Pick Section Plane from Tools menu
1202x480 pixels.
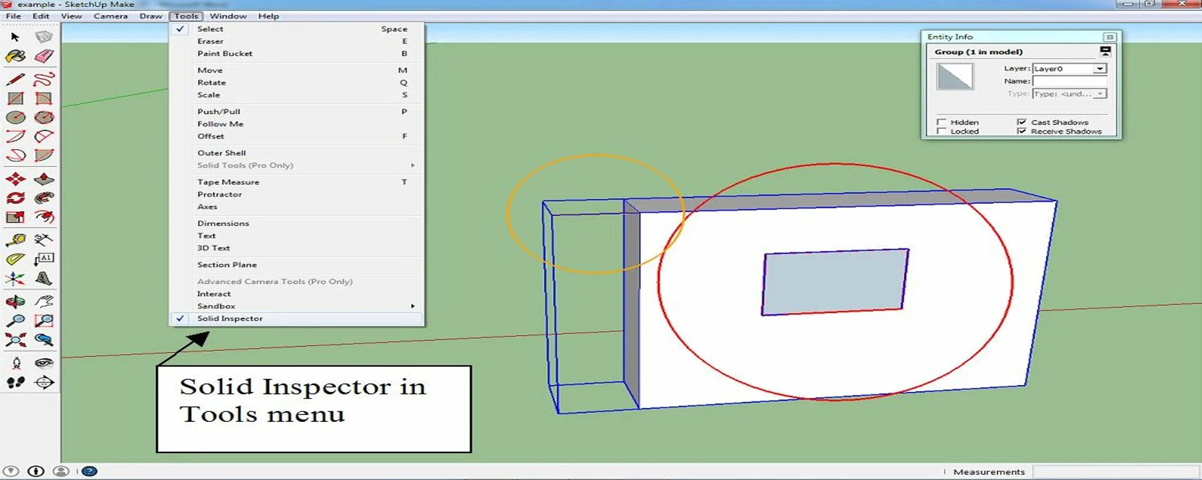point(296,265)
